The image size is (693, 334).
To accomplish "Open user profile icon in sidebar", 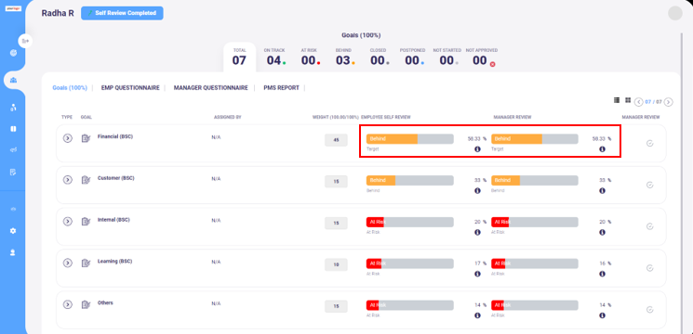I will (x=13, y=252).
